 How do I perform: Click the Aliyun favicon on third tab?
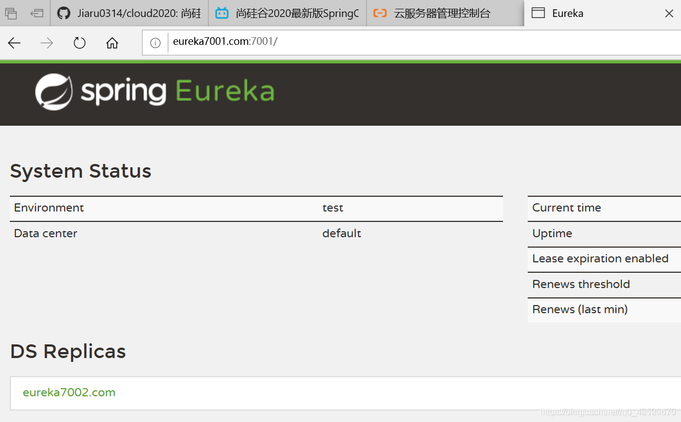click(x=380, y=13)
